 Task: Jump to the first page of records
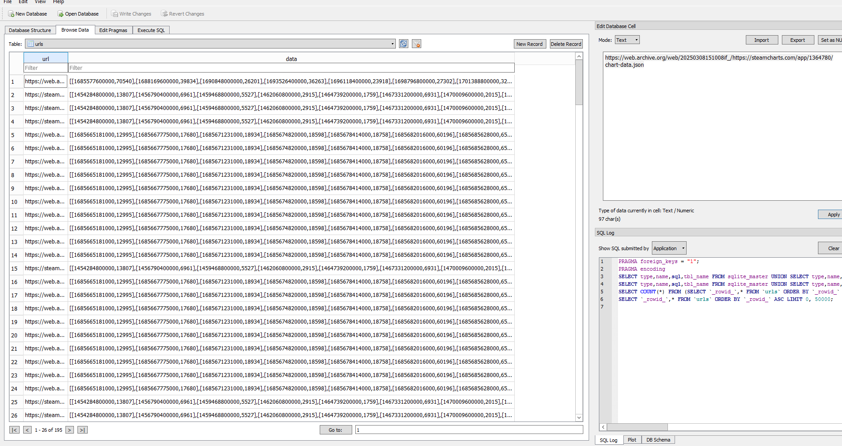[15, 430]
